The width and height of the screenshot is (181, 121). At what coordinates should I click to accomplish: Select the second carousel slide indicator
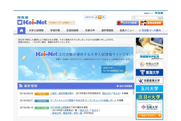(69, 80)
